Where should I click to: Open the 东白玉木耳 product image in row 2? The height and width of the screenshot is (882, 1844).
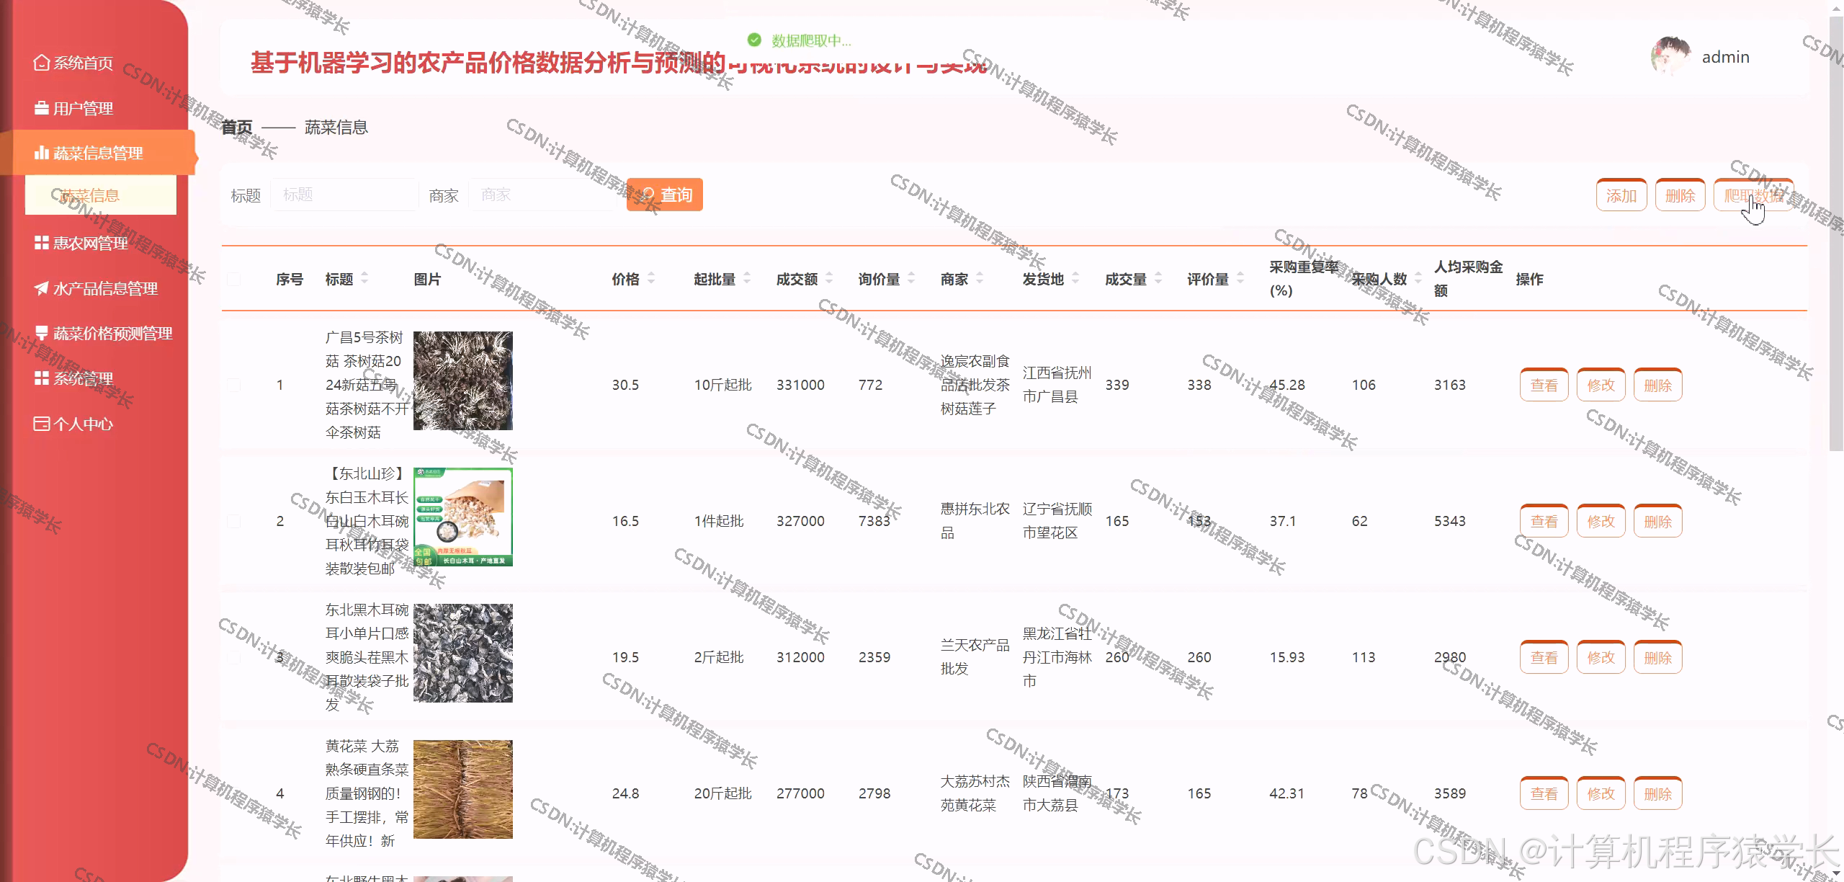pyautogui.click(x=463, y=517)
